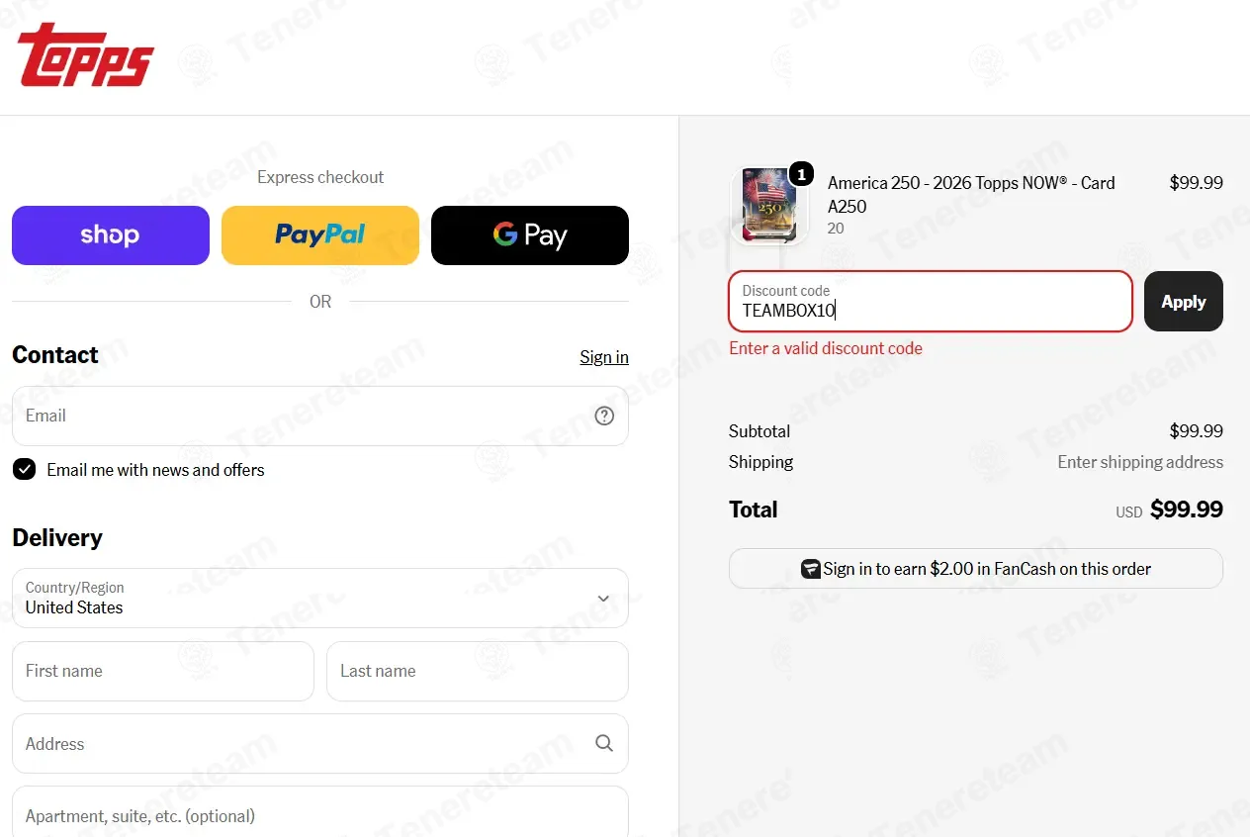
Task: Uncheck Email me with news and offers
Action: [x=24, y=470]
